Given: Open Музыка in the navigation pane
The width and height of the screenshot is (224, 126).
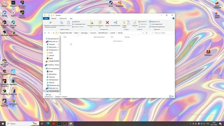Looking at the screenshot, I should (x=50, y=83).
